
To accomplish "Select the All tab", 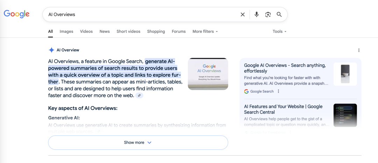I will [x=50, y=31].
